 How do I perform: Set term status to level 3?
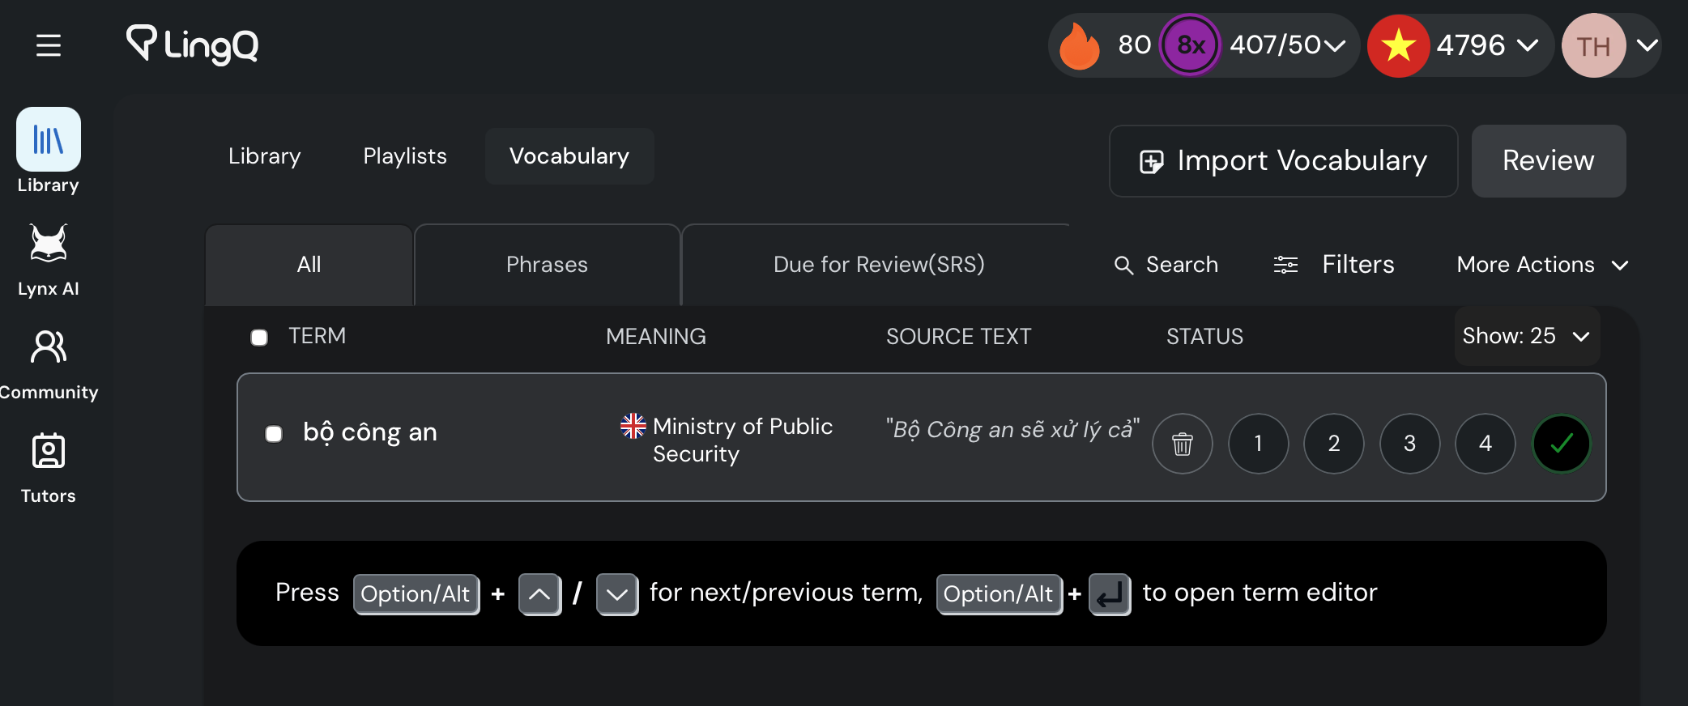click(1409, 444)
